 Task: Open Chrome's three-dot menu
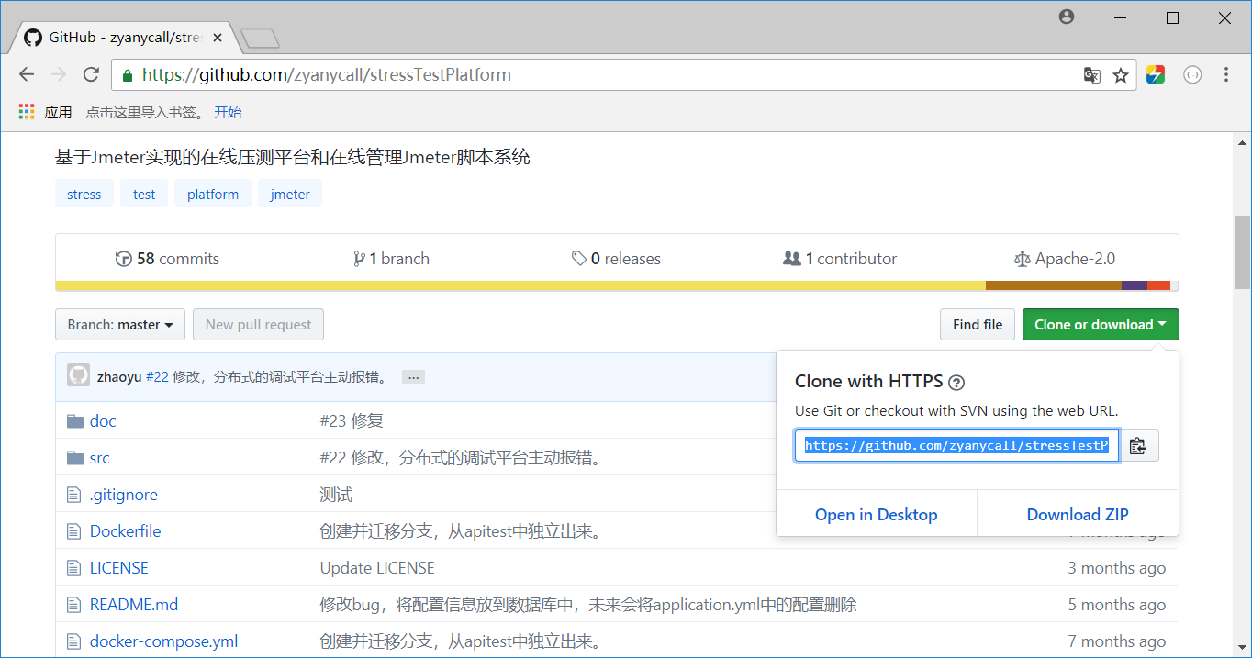click(x=1227, y=75)
